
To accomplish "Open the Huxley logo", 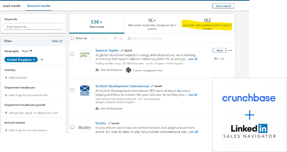I will (x=85, y=127).
